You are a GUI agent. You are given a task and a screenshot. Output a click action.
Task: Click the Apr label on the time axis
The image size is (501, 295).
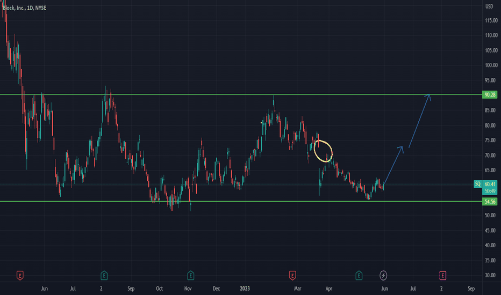(x=329, y=289)
